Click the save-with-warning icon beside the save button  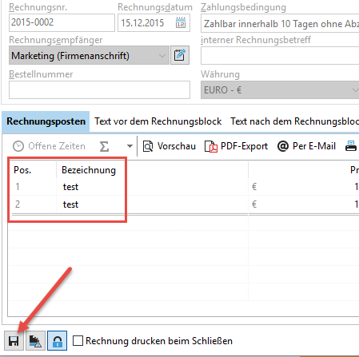pos(35,340)
